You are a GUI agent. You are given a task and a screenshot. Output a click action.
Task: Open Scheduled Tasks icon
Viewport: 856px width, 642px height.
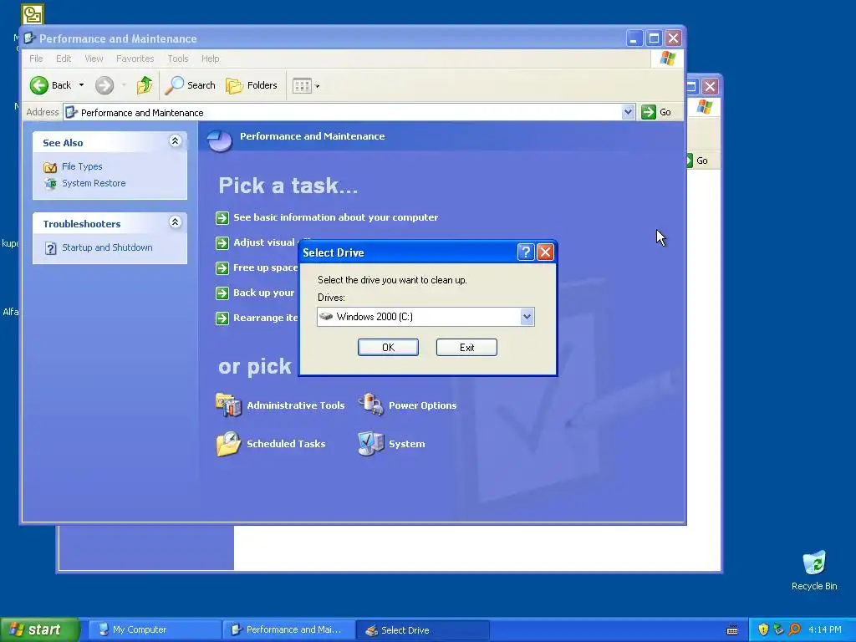(x=228, y=444)
